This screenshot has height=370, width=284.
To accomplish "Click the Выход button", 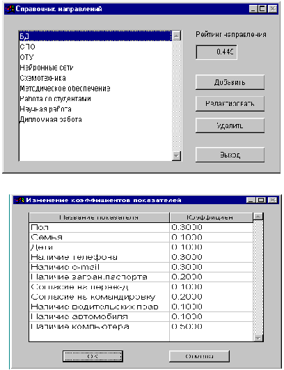I will (x=230, y=155).
